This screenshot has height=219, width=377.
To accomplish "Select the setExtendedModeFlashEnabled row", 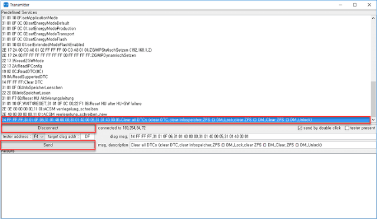I will click(x=186, y=45).
